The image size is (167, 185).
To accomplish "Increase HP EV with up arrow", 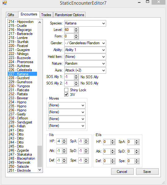I will [x=113, y=141].
